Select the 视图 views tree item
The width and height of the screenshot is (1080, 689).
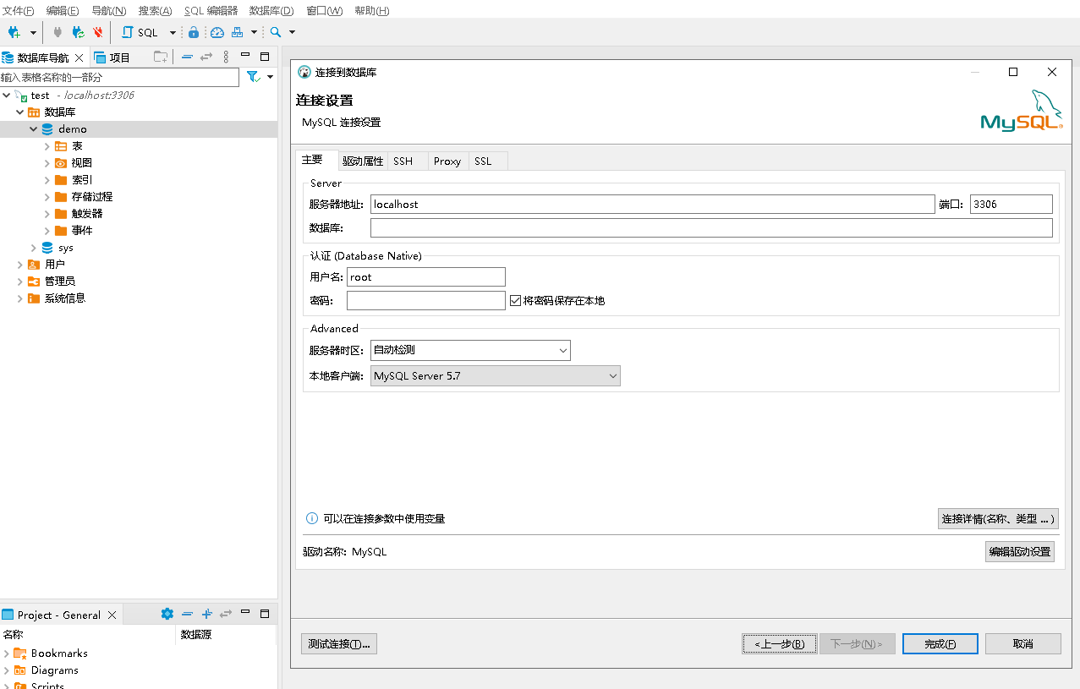(82, 163)
